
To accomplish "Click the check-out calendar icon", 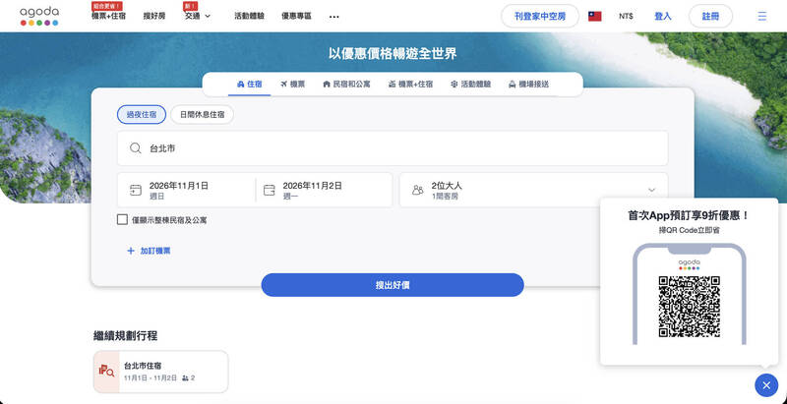I will pyautogui.click(x=270, y=190).
